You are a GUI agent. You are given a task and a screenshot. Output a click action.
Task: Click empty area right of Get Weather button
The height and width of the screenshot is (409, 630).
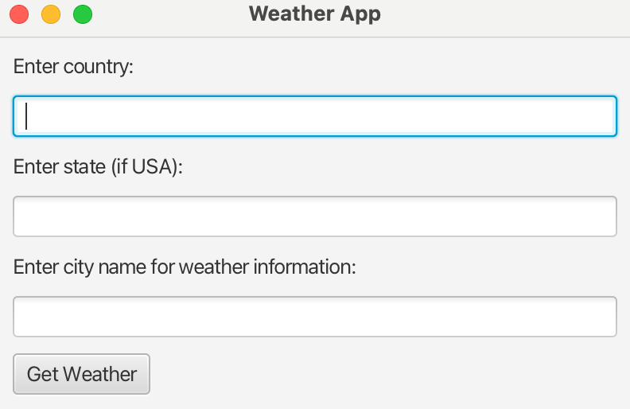click(x=382, y=374)
